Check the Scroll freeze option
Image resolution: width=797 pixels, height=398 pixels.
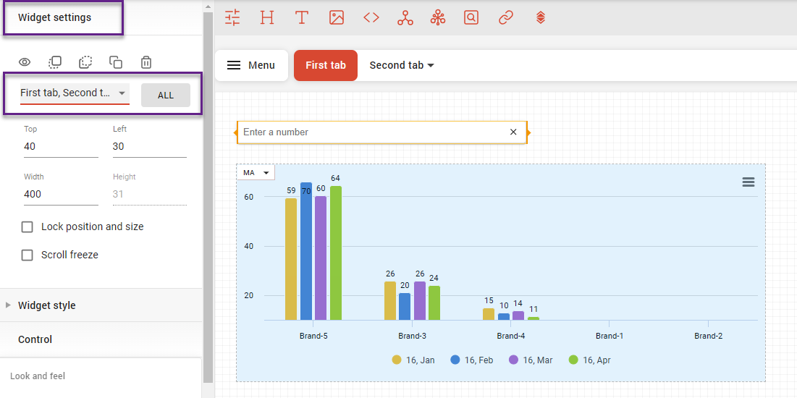click(28, 255)
